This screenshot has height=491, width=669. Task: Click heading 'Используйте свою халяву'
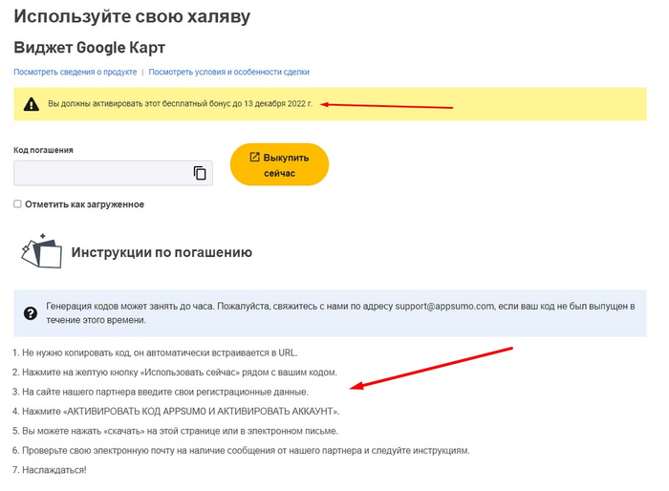(132, 16)
